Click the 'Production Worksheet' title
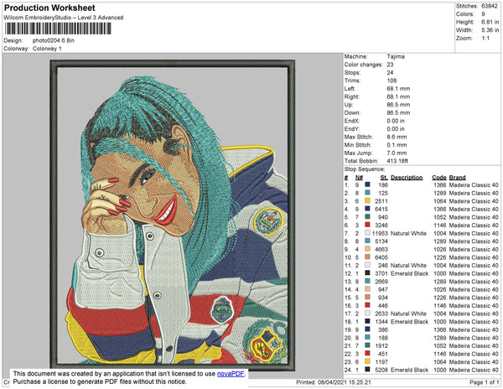The height and width of the screenshot is (389, 503). click(x=49, y=8)
